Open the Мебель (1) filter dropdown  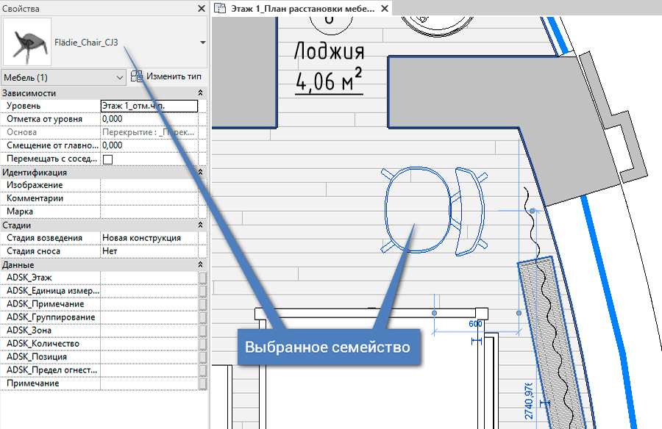63,78
